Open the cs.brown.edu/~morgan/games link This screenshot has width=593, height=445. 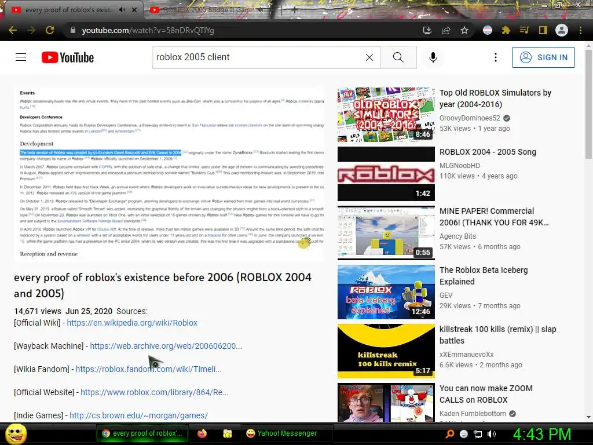point(138,415)
